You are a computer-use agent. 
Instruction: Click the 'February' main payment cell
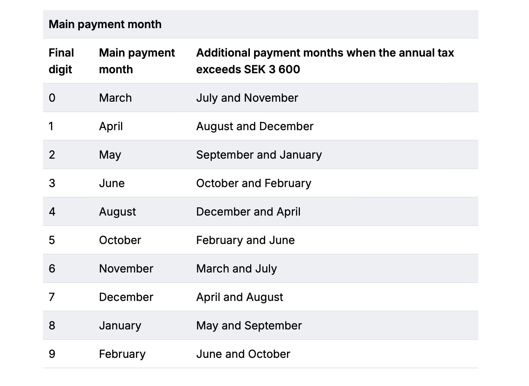tap(122, 354)
